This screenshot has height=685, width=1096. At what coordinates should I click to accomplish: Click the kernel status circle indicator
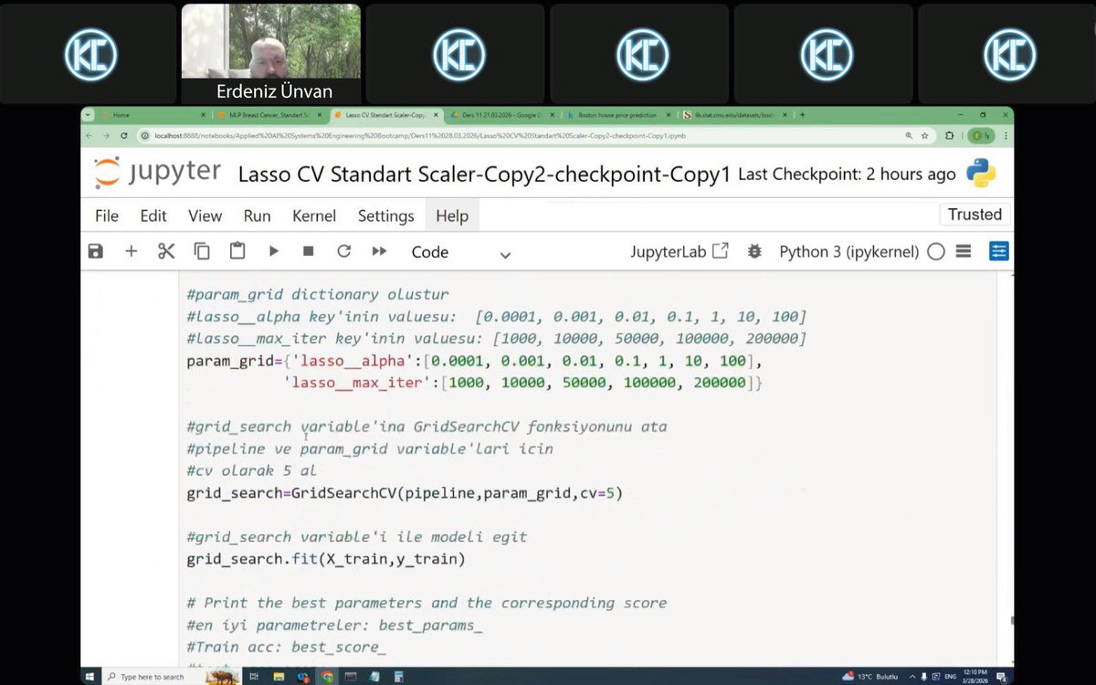coord(936,251)
